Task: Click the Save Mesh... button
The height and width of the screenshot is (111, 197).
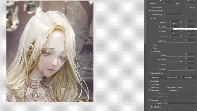Action: (x=189, y=77)
